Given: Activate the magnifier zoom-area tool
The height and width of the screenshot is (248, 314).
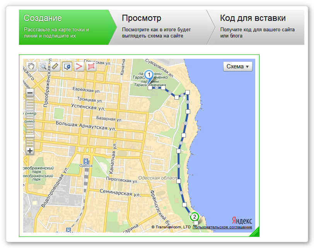Looking at the screenshot, I should coord(43,66).
